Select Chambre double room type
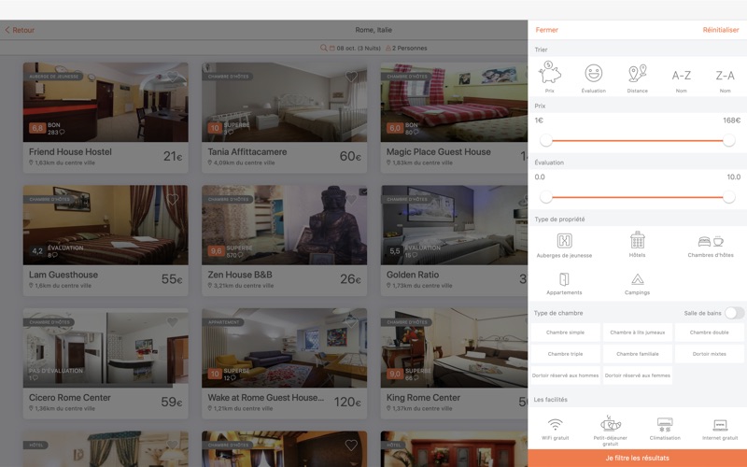This screenshot has height=467, width=747. tap(710, 333)
